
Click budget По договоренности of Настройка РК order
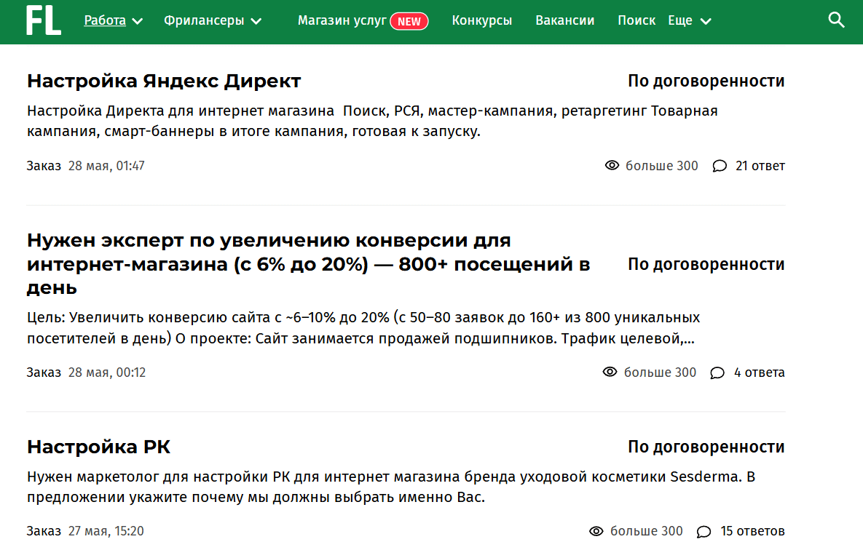pyautogui.click(x=706, y=447)
